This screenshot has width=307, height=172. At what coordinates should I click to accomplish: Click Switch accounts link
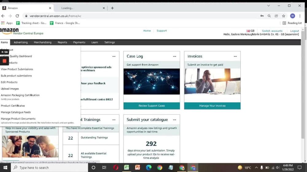tap(272, 31)
